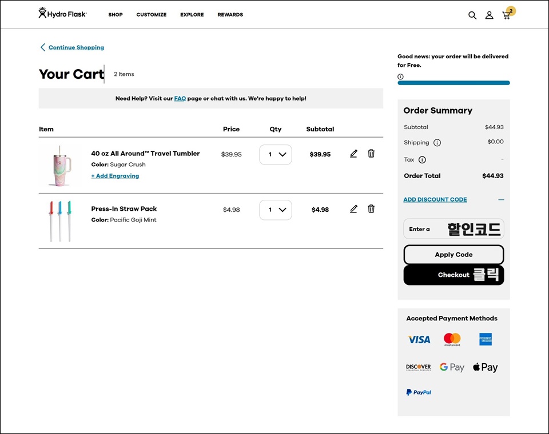Screen dimensions: 549x434
Task: Click the Travel Tumbler $39.95 bold subtotal
Action: point(320,154)
